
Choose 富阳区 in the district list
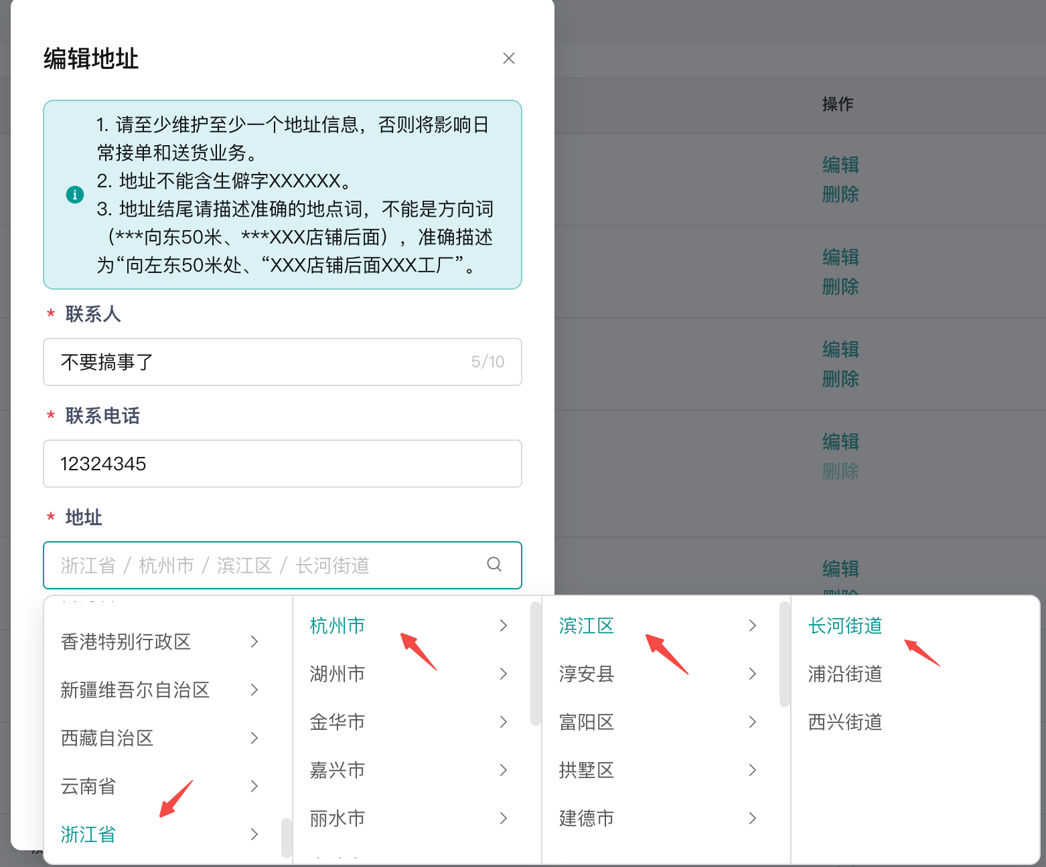(587, 722)
